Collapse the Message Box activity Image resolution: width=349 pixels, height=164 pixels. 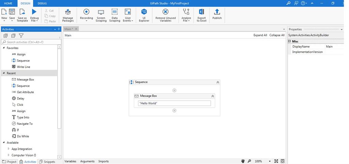(x=213, y=96)
